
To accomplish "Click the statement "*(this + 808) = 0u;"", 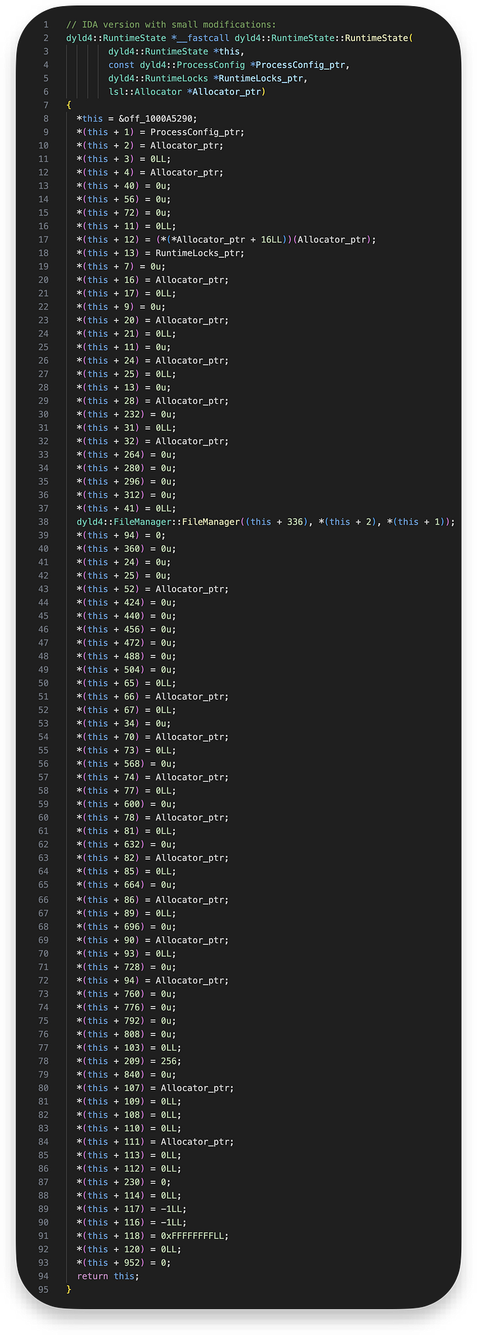I will click(126, 1035).
